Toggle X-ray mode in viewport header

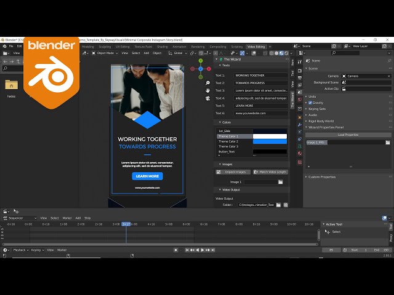click(265, 53)
